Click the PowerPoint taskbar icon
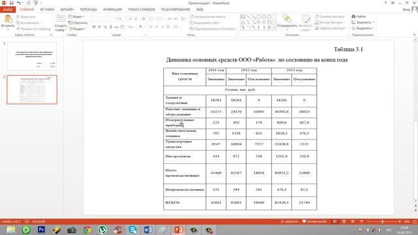Viewport: 418px width, 235px height. [x=178, y=230]
